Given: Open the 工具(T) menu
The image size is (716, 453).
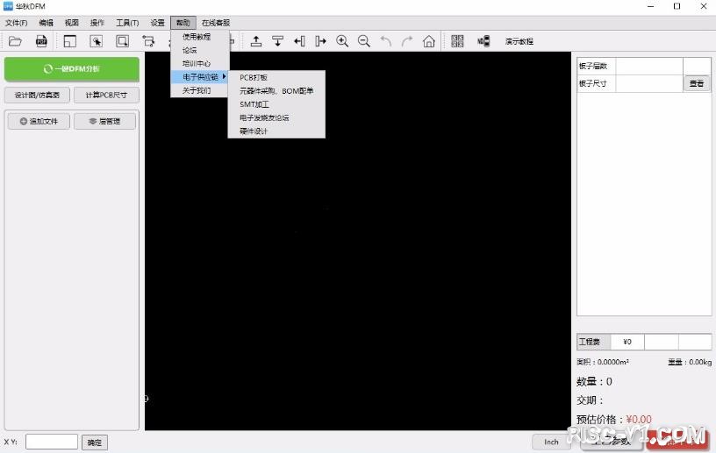Looking at the screenshot, I should (127, 22).
